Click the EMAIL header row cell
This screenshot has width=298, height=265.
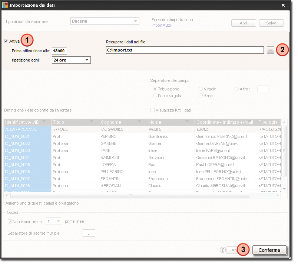point(226,129)
